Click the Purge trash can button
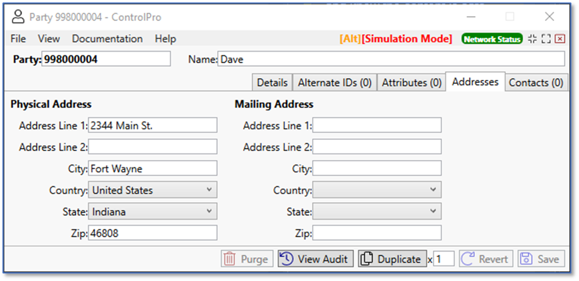579x281 pixels. pyautogui.click(x=247, y=259)
